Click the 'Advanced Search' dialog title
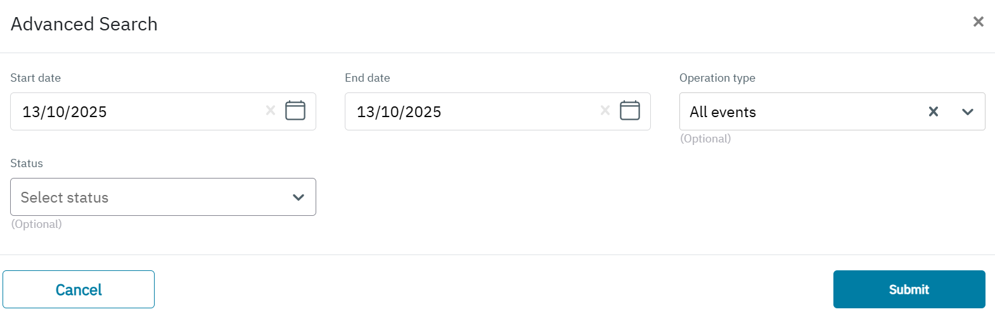995x314 pixels. [84, 24]
